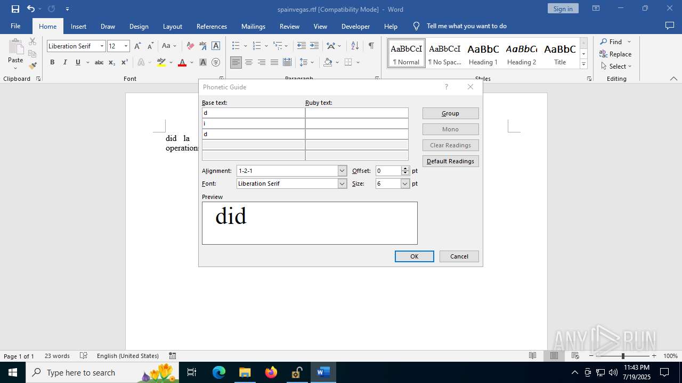The width and height of the screenshot is (682, 383).
Task: Toggle Align Left button
Action: click(x=236, y=62)
